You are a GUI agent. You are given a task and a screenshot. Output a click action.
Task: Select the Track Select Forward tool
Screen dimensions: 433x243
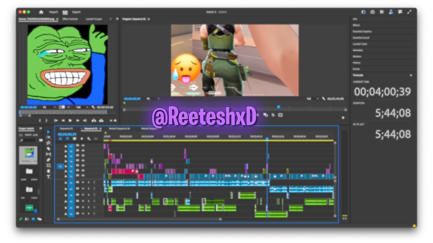pos(49,137)
